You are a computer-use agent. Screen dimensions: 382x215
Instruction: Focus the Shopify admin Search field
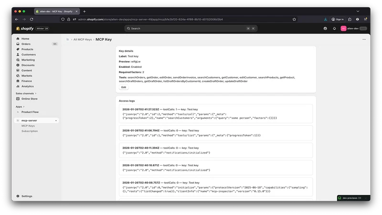[x=191, y=29]
